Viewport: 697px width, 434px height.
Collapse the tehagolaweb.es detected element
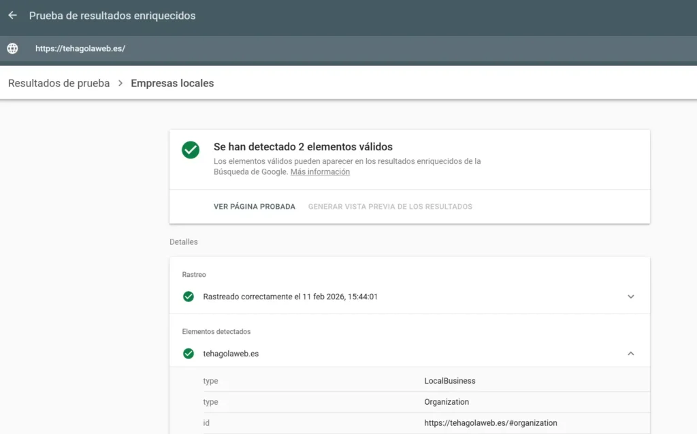pos(630,354)
